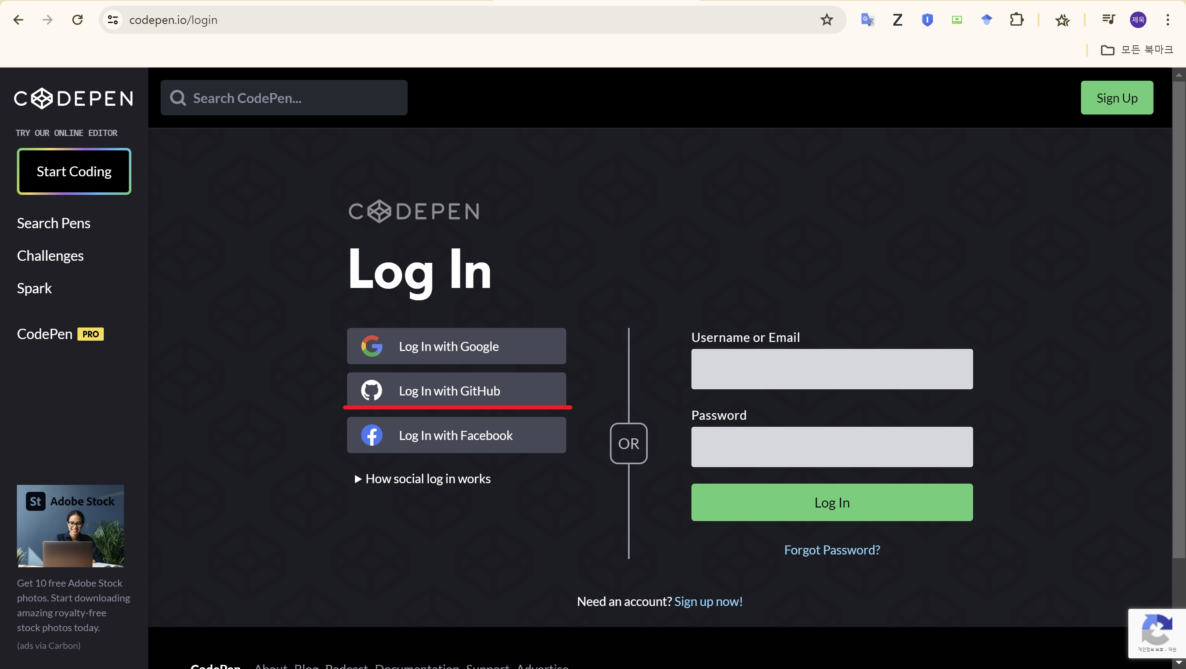Open the Zotero connector extension

[x=897, y=20]
